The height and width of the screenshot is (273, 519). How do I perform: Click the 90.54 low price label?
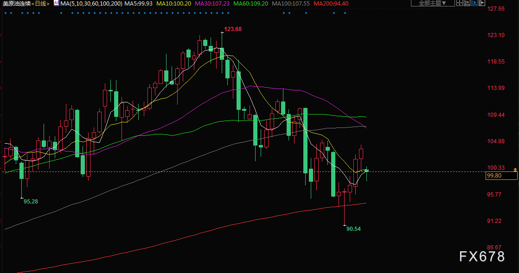pos(353,229)
